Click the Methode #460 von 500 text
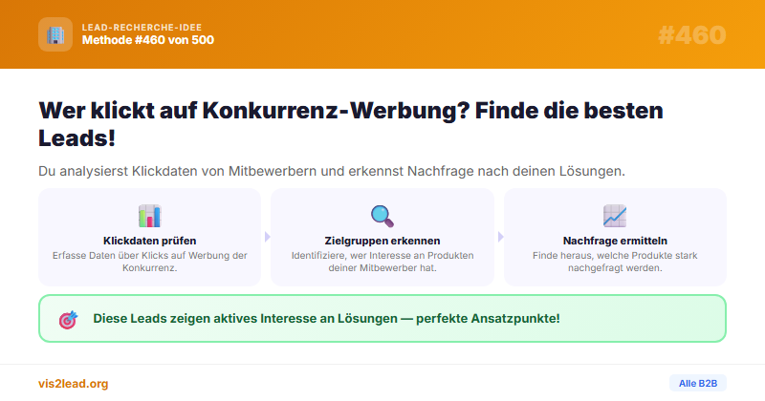Screen dimensions: 765x401 pyautogui.click(x=148, y=40)
